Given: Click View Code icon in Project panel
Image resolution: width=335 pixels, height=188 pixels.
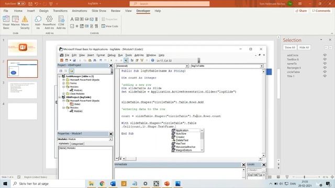Looking at the screenshot, I should tap(61, 71).
